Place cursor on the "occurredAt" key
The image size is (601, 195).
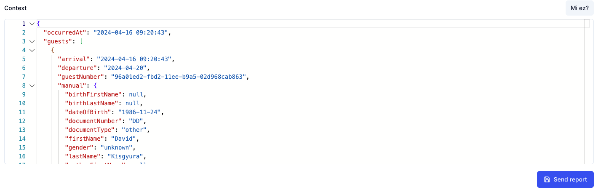point(65,32)
